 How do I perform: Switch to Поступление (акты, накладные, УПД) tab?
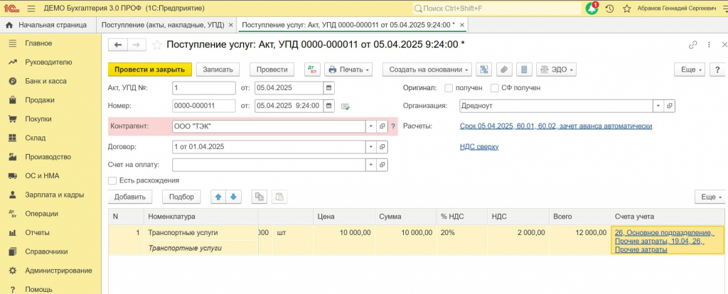(x=163, y=25)
